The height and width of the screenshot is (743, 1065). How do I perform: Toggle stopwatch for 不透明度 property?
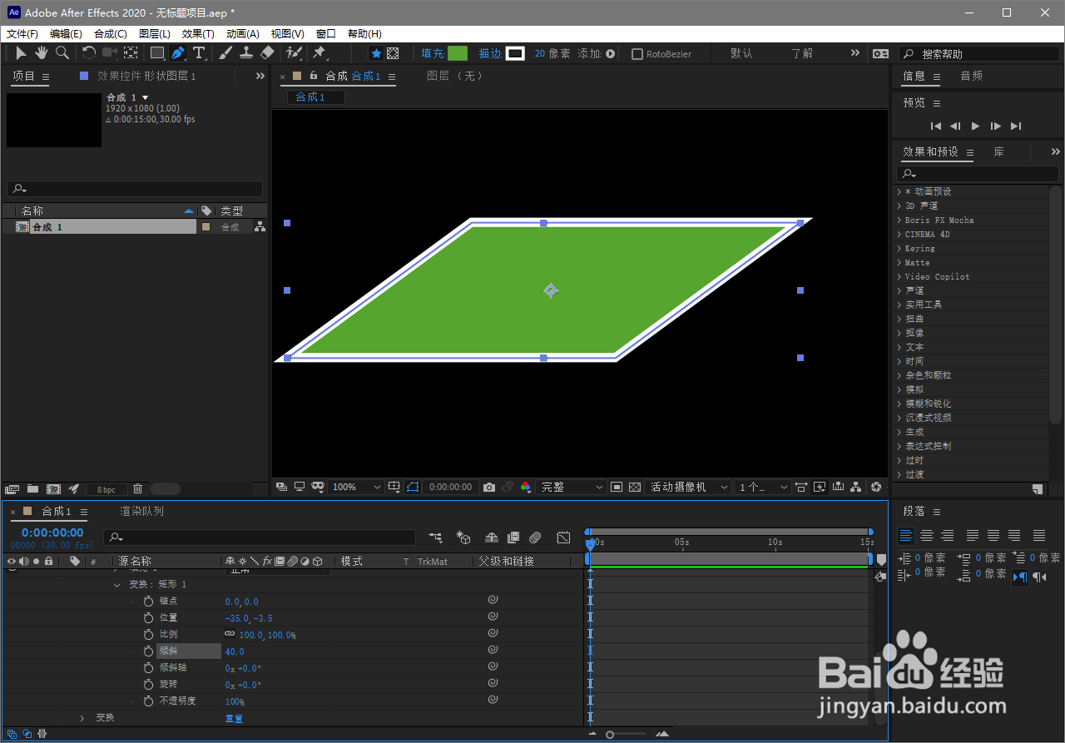[x=149, y=701]
